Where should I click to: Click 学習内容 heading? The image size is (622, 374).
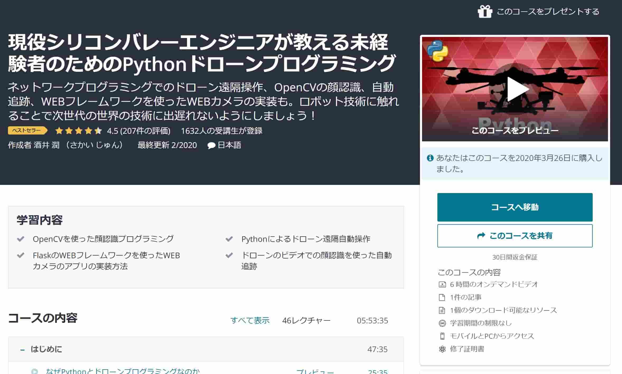point(40,220)
